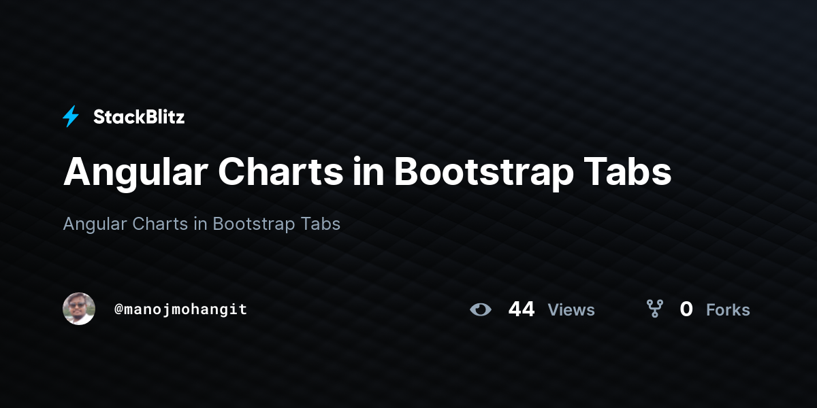
Task: Click the Views label
Action: (571, 310)
